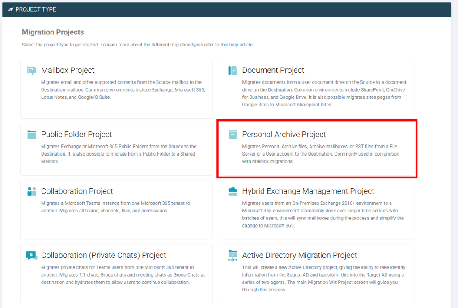Select the Personal Archive Project title
Image resolution: width=458 pixels, height=308 pixels.
coord(284,134)
